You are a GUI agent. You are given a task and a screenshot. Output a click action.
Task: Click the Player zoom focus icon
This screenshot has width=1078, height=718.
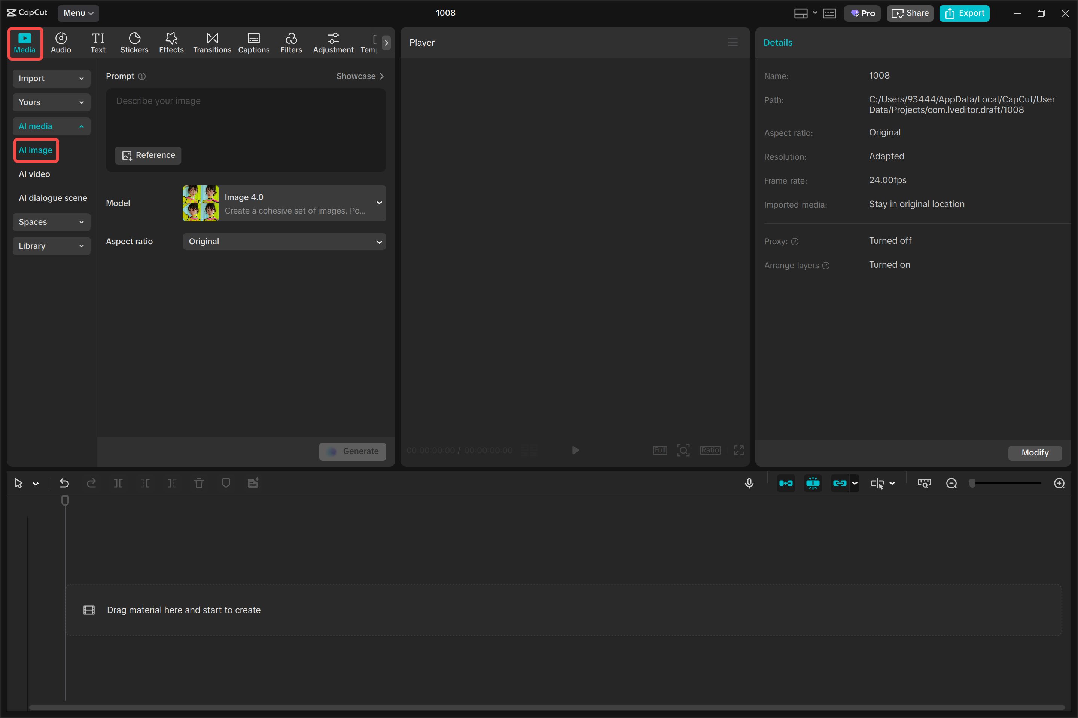click(683, 450)
